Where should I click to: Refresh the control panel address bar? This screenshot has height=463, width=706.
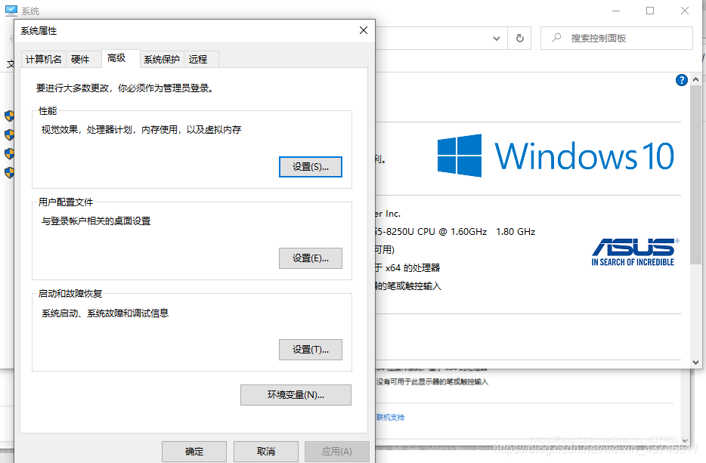point(519,39)
